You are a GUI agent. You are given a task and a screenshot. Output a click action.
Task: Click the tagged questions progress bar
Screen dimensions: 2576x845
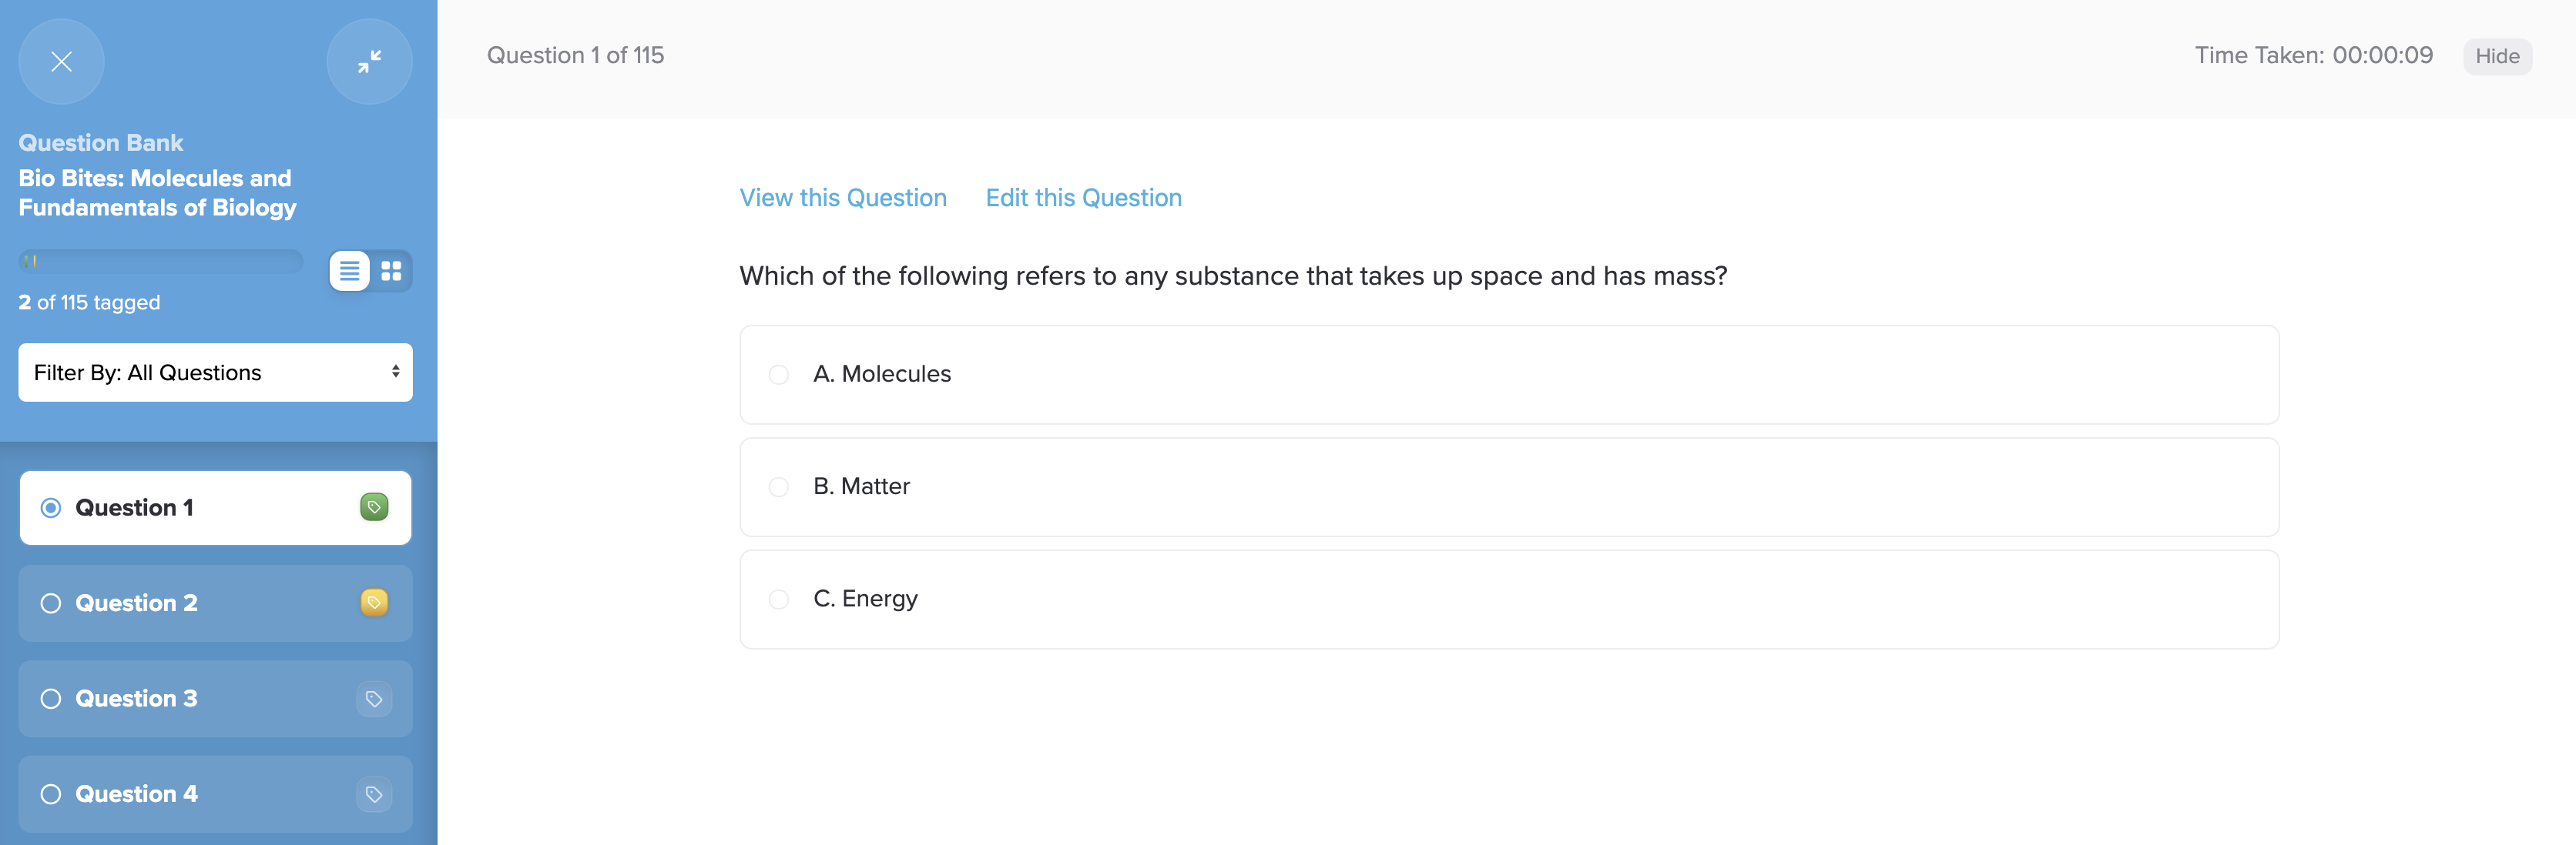pos(160,262)
